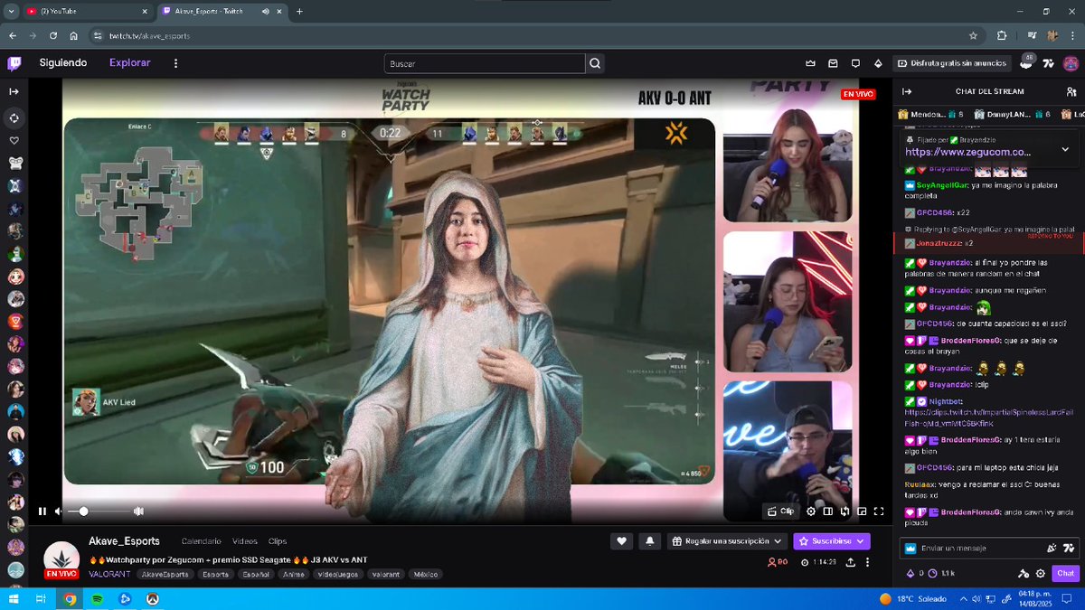The height and width of the screenshot is (610, 1085).
Task: Create a Clip of the stream
Action: pos(780,511)
